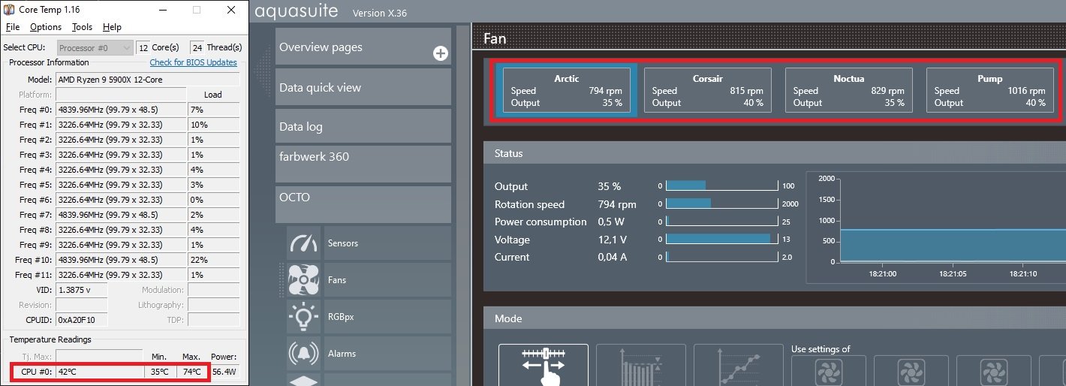Image resolution: width=1066 pixels, height=386 pixels.
Task: Open the Help menu in Core Temp
Action: pyautogui.click(x=112, y=27)
